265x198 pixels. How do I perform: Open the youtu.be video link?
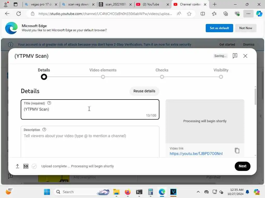(x=196, y=154)
